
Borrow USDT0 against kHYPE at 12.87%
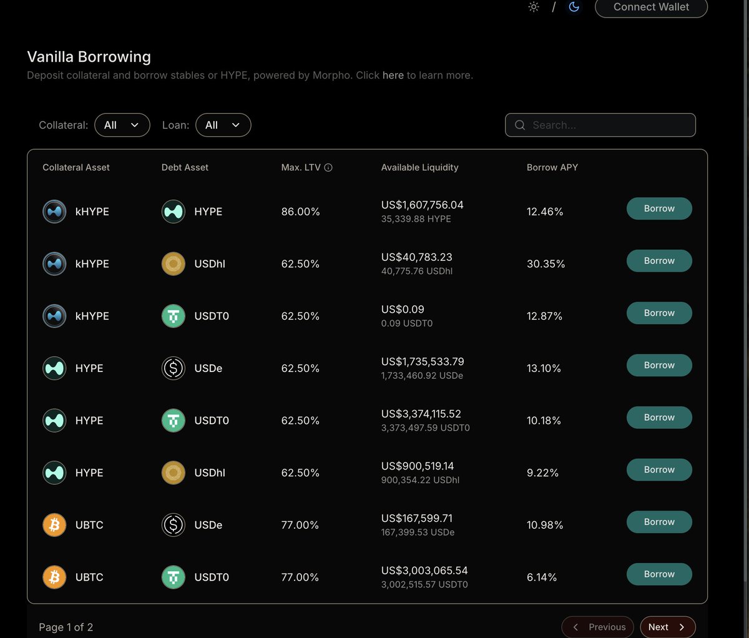pos(659,313)
